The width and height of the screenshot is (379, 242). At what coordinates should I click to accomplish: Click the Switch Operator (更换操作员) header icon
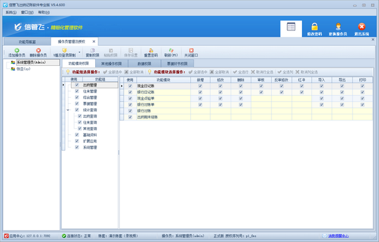click(338, 27)
